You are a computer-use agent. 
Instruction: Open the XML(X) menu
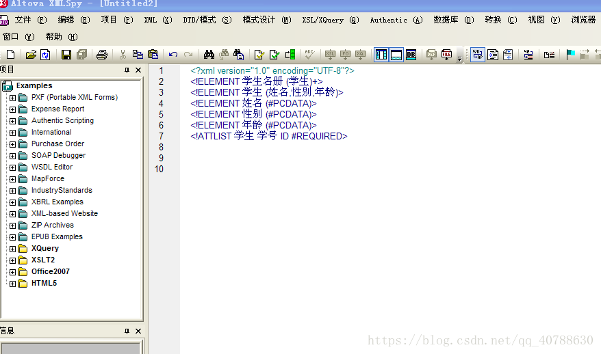158,20
